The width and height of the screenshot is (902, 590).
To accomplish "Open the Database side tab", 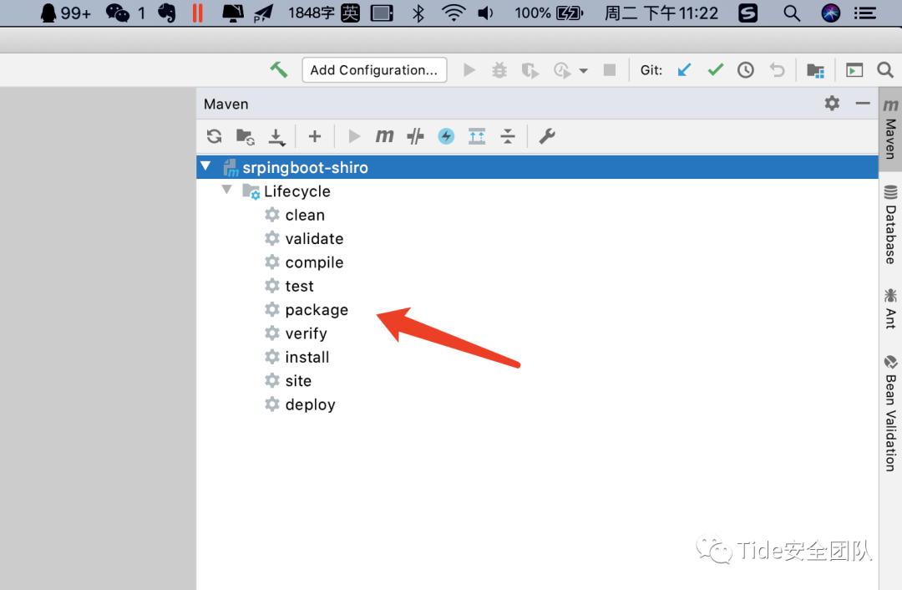I will point(890,225).
